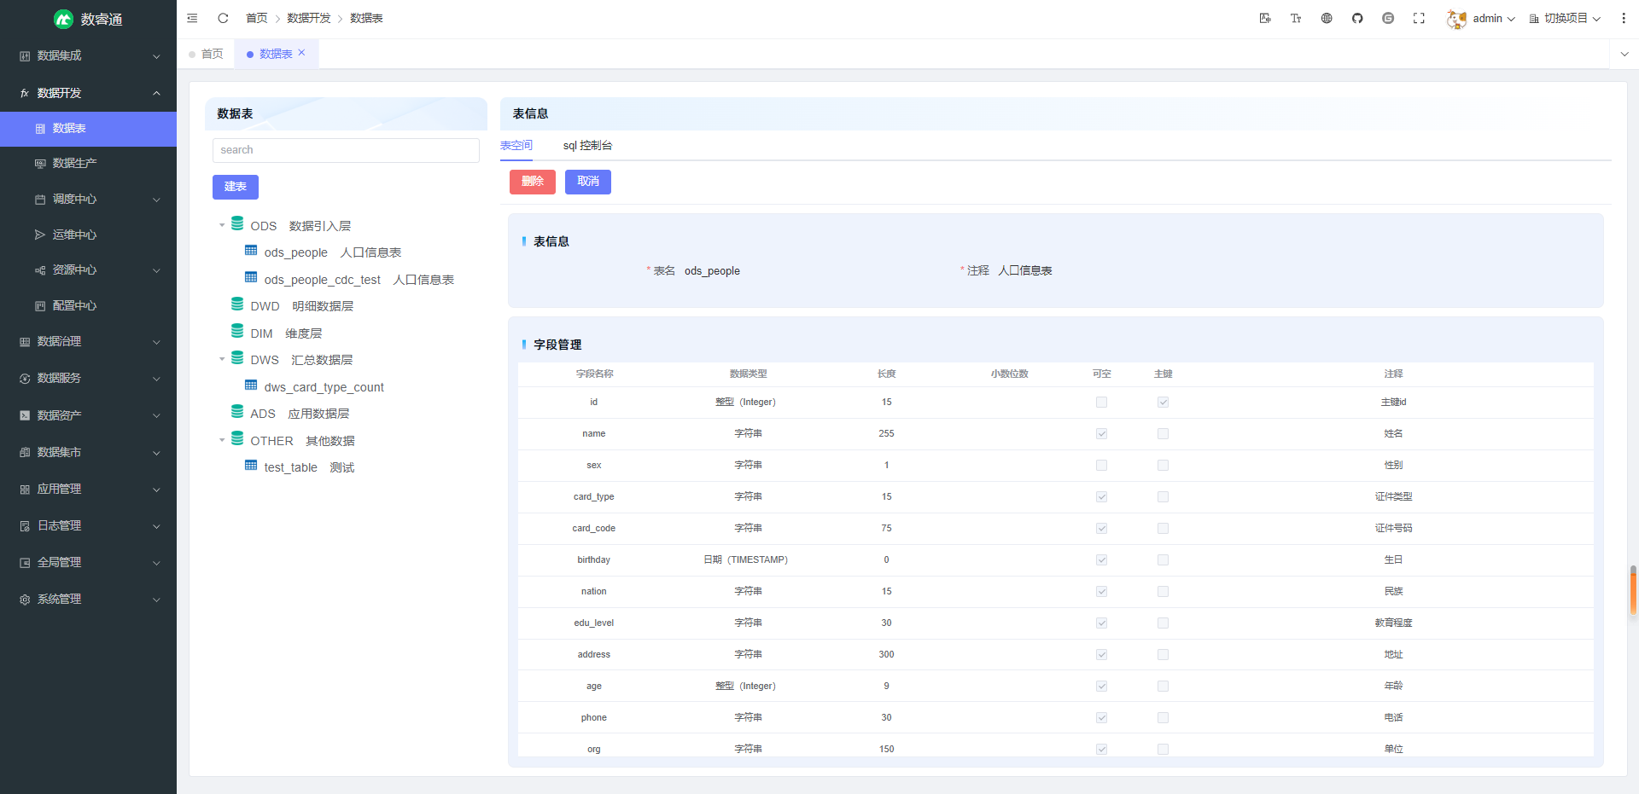Select 数据表 sidebar item
The image size is (1639, 794).
tap(88, 129)
